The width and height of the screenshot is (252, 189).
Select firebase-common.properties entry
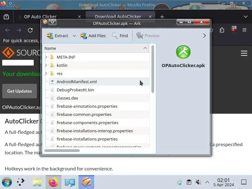[84, 114]
